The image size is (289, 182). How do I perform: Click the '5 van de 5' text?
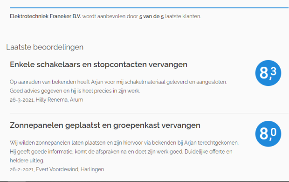coord(151,16)
